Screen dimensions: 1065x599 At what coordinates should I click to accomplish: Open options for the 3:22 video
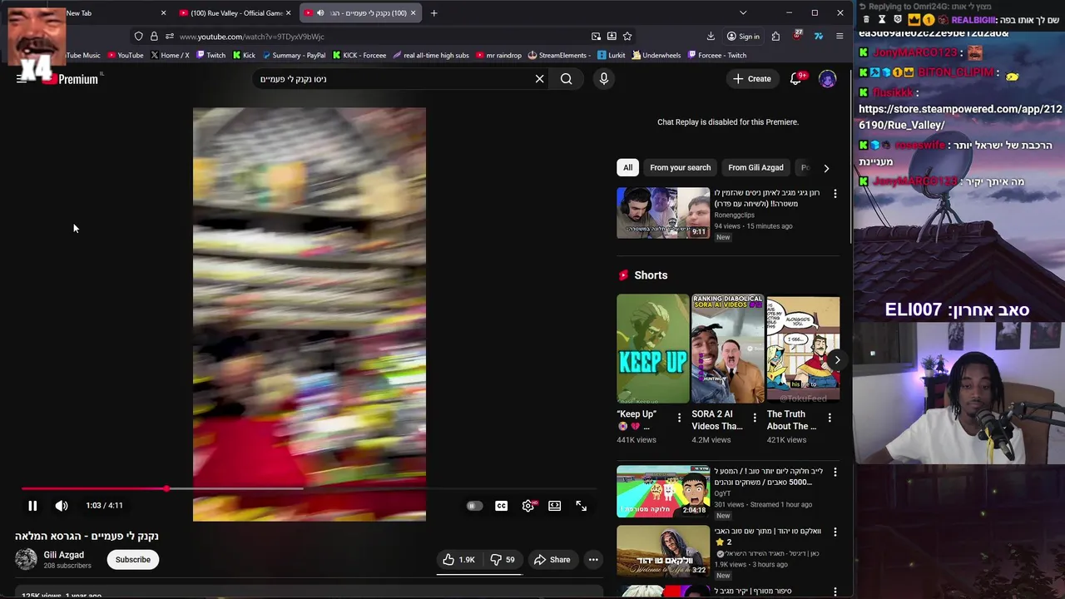click(x=835, y=532)
